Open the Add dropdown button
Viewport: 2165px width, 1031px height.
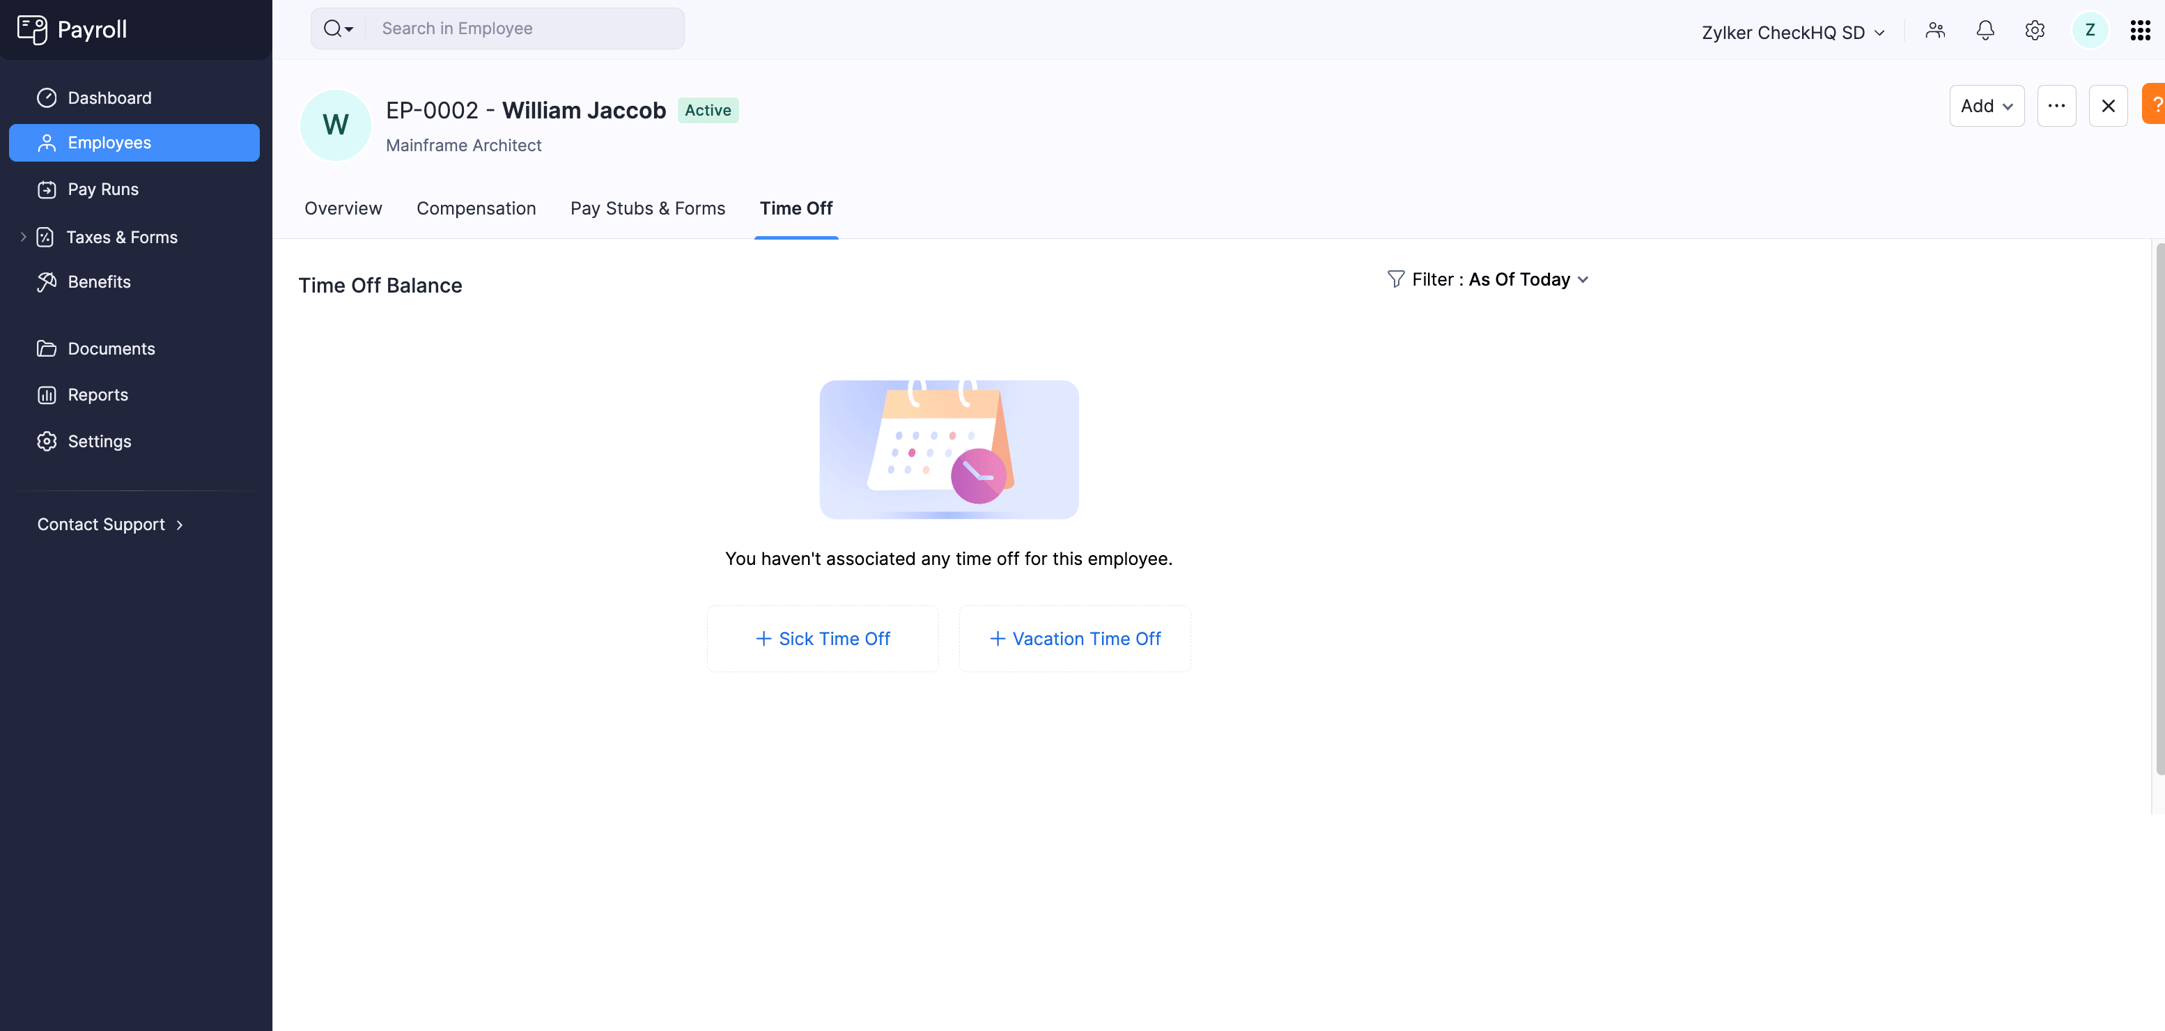click(x=1987, y=106)
